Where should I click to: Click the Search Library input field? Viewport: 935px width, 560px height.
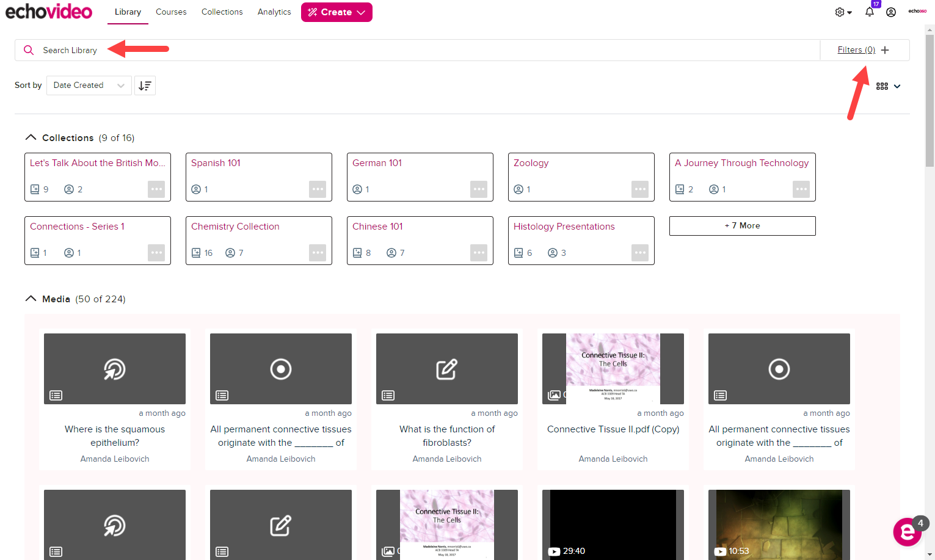point(244,49)
